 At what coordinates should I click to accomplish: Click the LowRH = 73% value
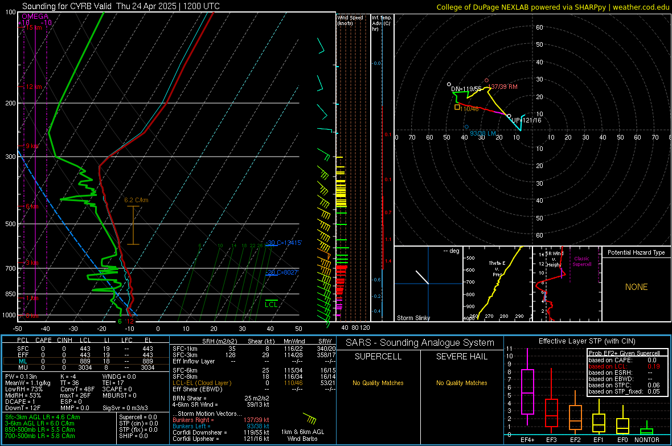[24, 389]
